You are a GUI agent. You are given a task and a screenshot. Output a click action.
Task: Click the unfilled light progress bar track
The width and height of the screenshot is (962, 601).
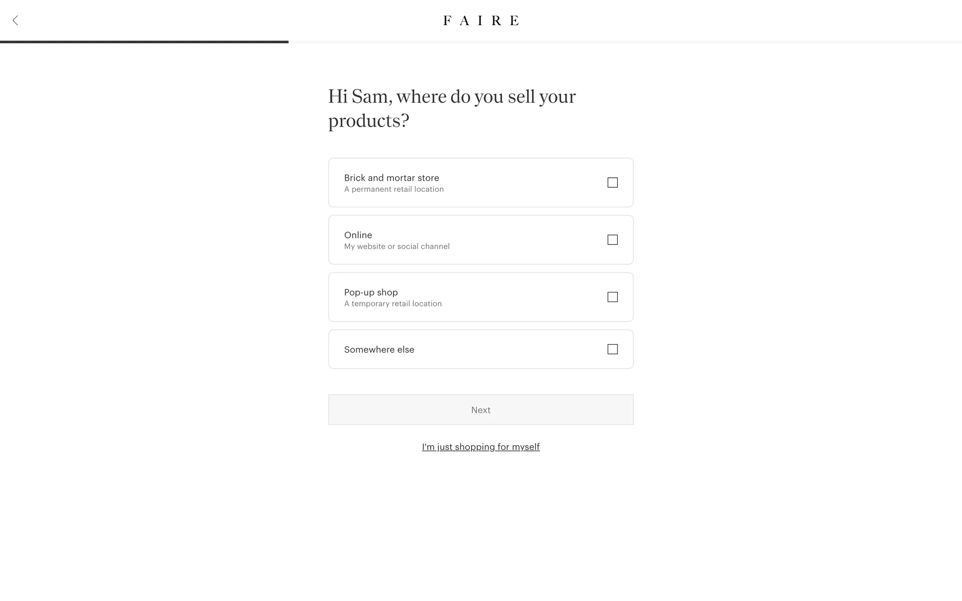[x=625, y=42]
